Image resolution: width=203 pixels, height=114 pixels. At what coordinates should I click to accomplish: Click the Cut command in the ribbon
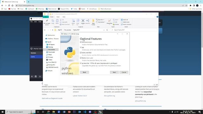pos(62,20)
